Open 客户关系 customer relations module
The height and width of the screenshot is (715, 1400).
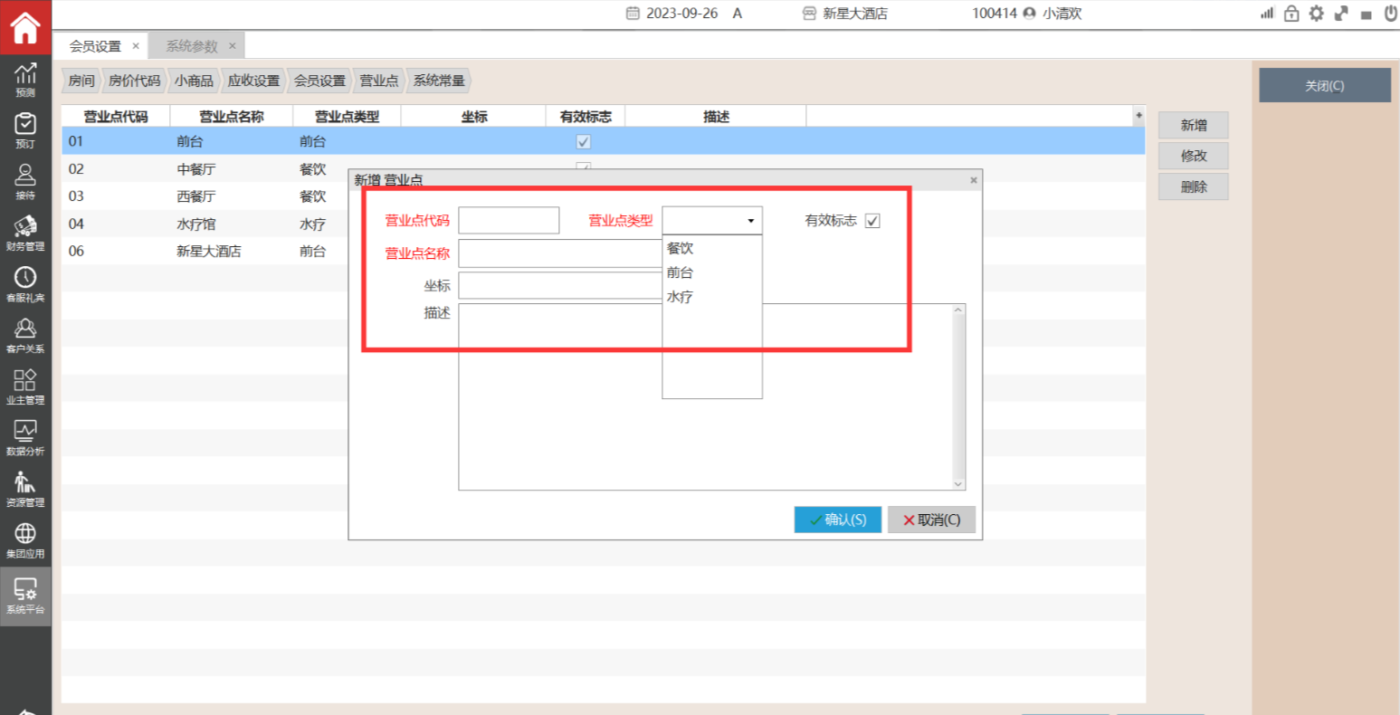pyautogui.click(x=25, y=334)
